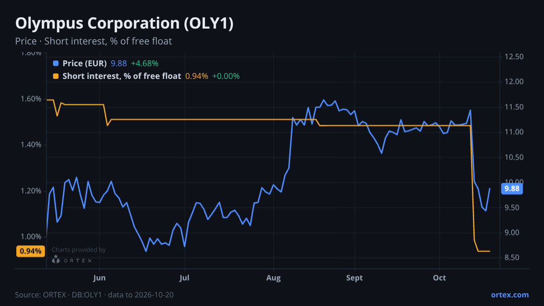The image size is (544, 306).
Task: Click the 9.88 legend price value
Action: pyautogui.click(x=119, y=63)
